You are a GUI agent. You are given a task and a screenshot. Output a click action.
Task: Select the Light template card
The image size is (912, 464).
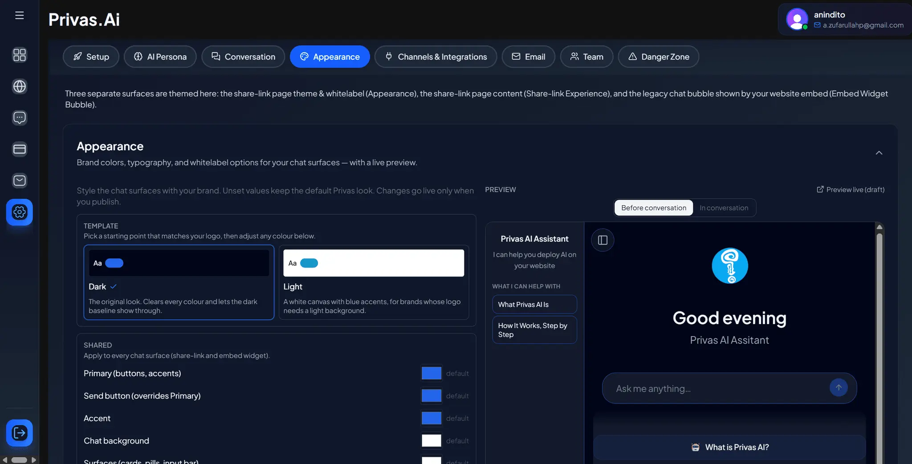(x=374, y=282)
